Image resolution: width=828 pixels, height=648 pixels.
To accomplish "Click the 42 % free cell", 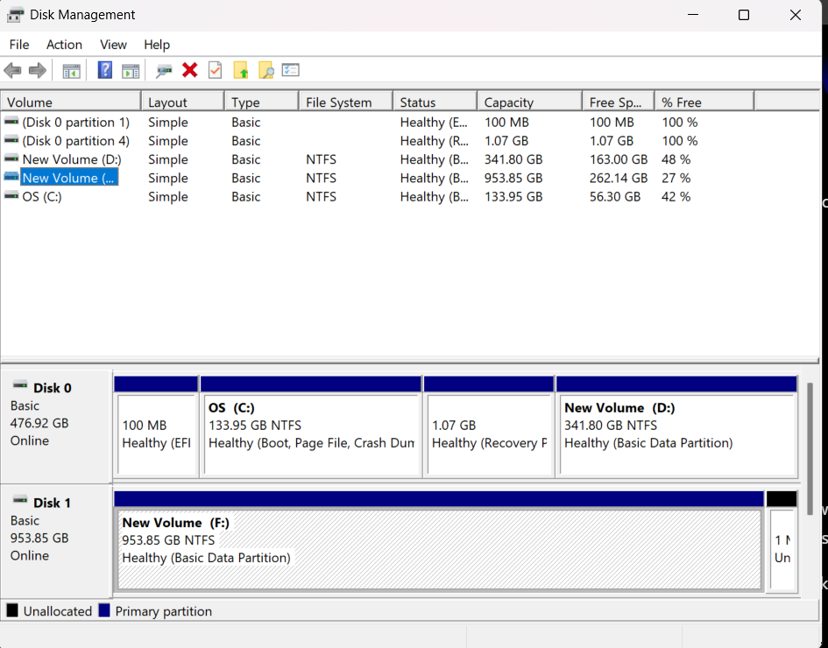I will (x=676, y=196).
